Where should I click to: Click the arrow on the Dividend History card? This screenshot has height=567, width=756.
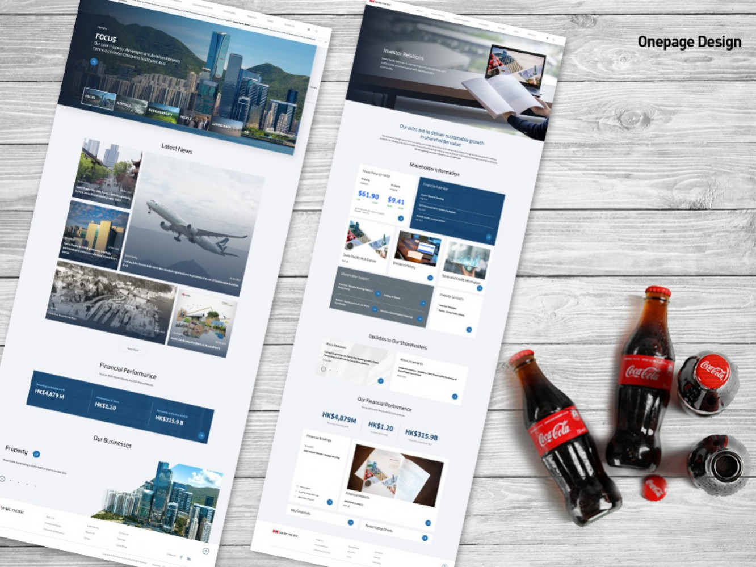coord(430,278)
